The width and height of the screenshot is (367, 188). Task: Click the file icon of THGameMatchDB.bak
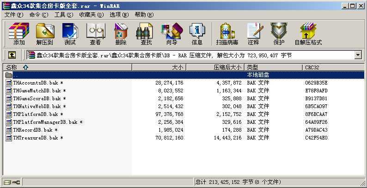pyautogui.click(x=9, y=91)
